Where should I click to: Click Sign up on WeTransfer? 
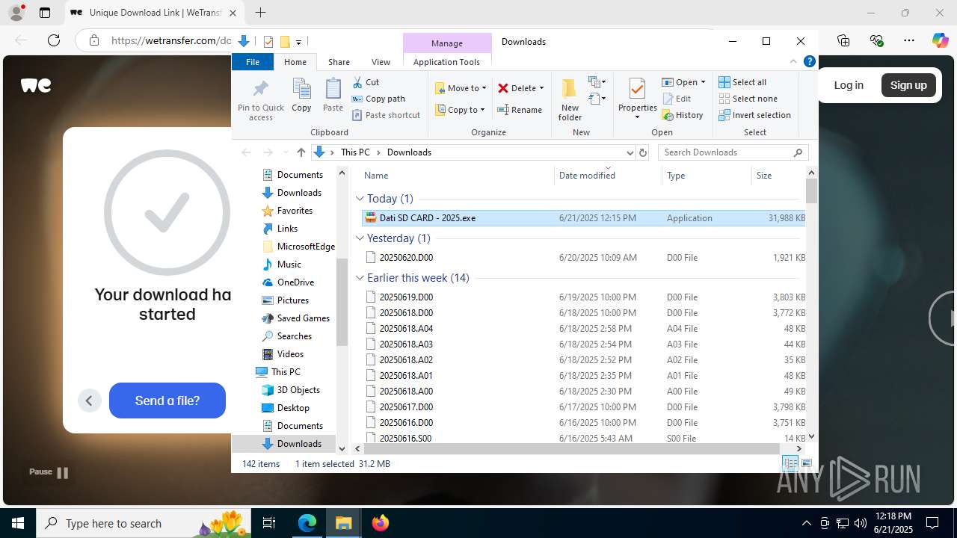click(x=908, y=85)
